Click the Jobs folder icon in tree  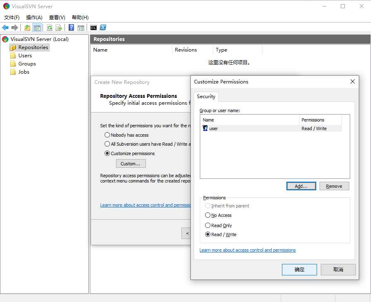coord(13,72)
